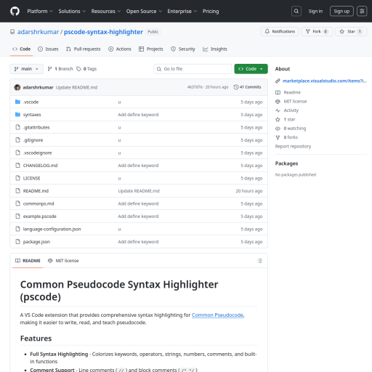Click the file icon beside .gitignore

click(x=17, y=140)
